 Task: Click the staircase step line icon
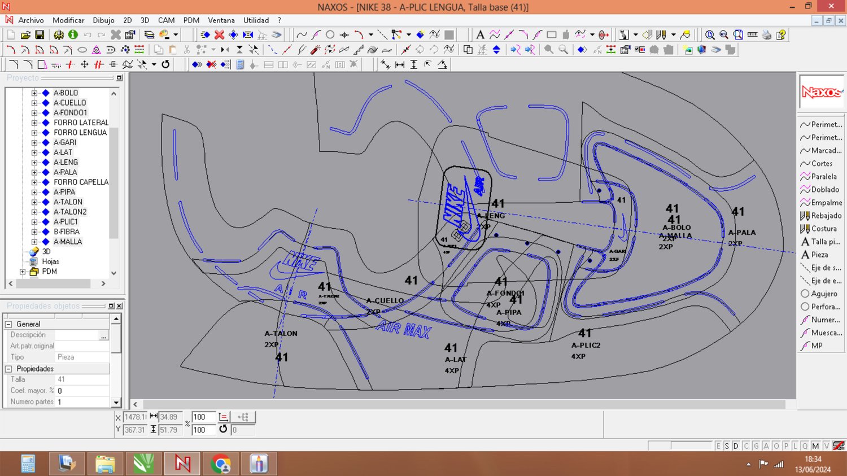point(358,50)
